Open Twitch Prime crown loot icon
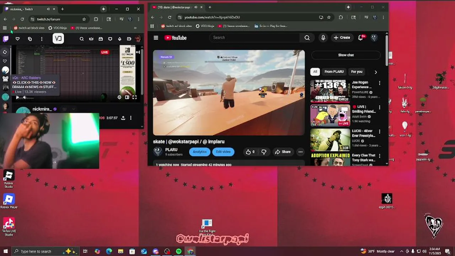 91,39
